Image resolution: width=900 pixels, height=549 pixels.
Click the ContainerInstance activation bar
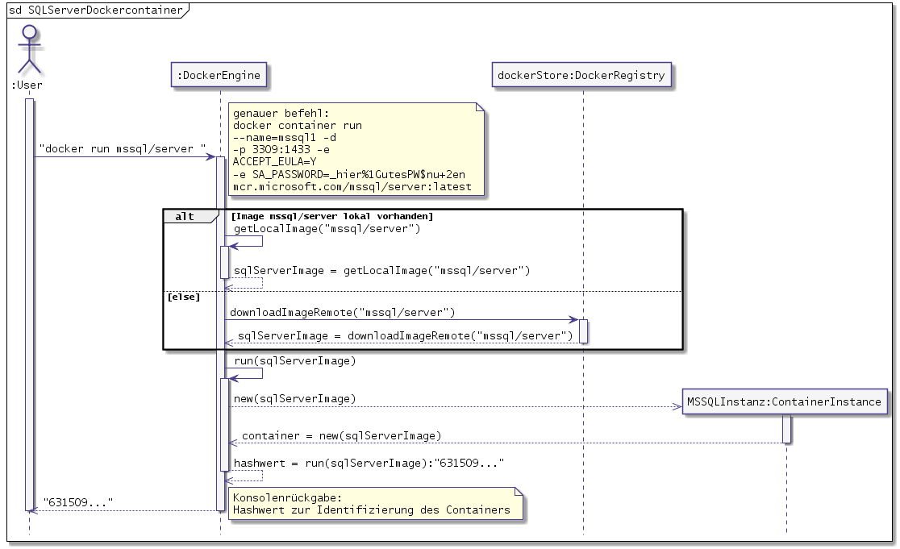point(786,429)
